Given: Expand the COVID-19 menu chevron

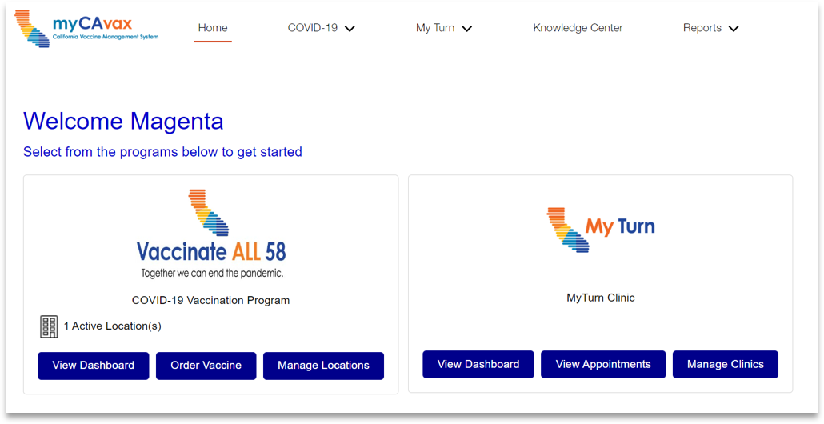Looking at the screenshot, I should click(x=350, y=28).
